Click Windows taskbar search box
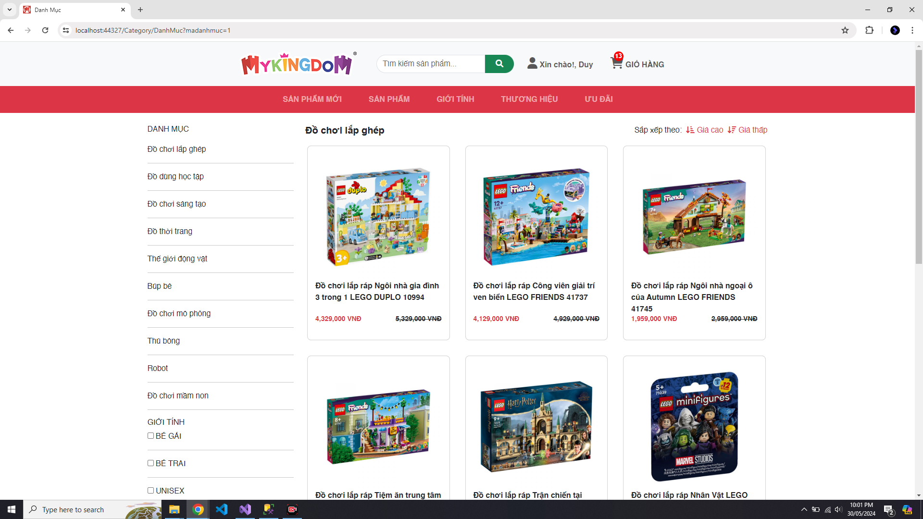Viewport: 923px width, 519px height. tap(92, 509)
